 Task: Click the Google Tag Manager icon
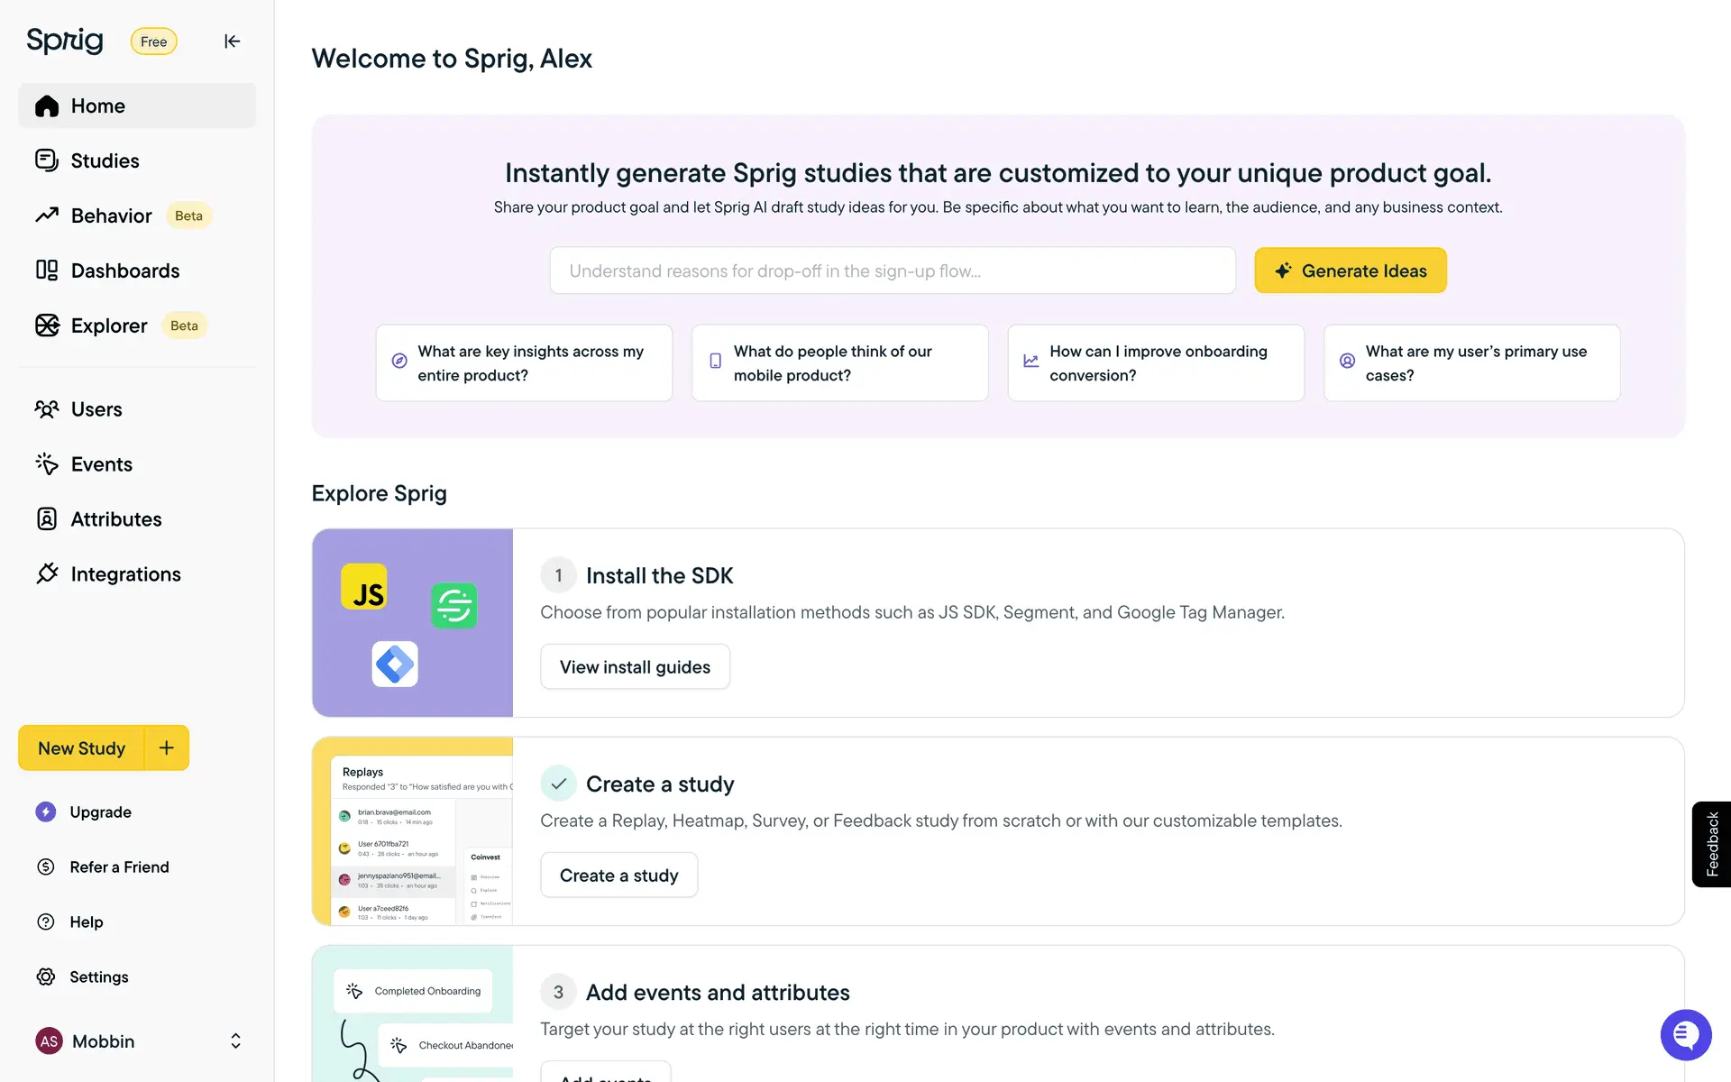point(395,665)
